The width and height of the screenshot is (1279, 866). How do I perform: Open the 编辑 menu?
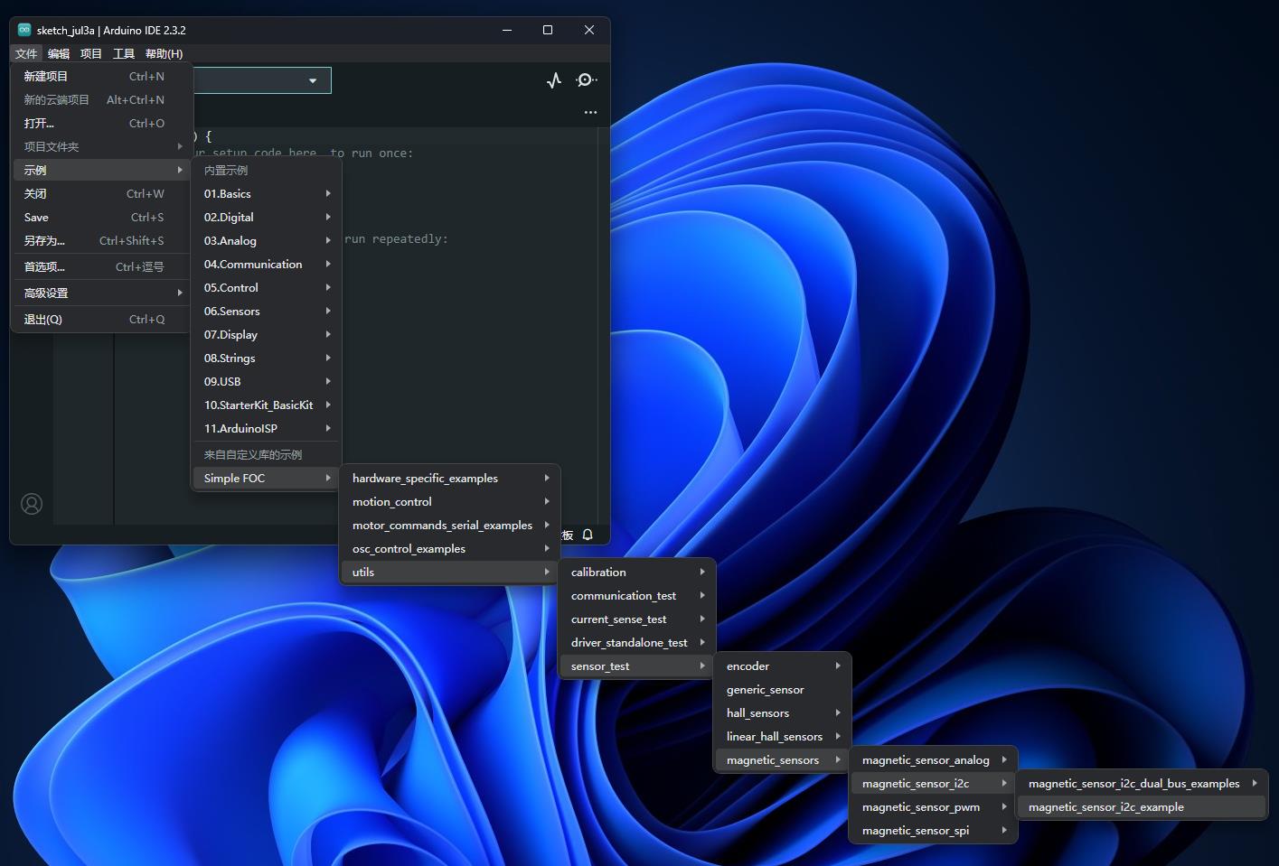tap(59, 53)
